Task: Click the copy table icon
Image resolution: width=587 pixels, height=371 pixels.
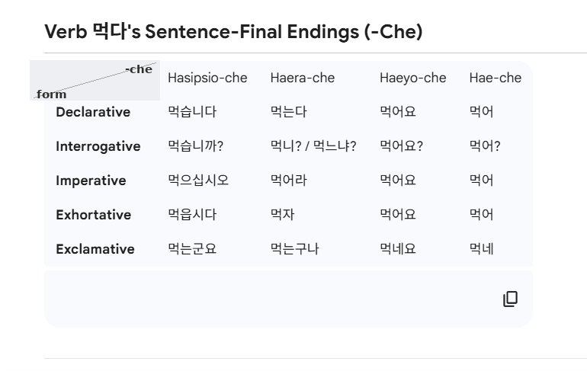Action: coord(510,299)
